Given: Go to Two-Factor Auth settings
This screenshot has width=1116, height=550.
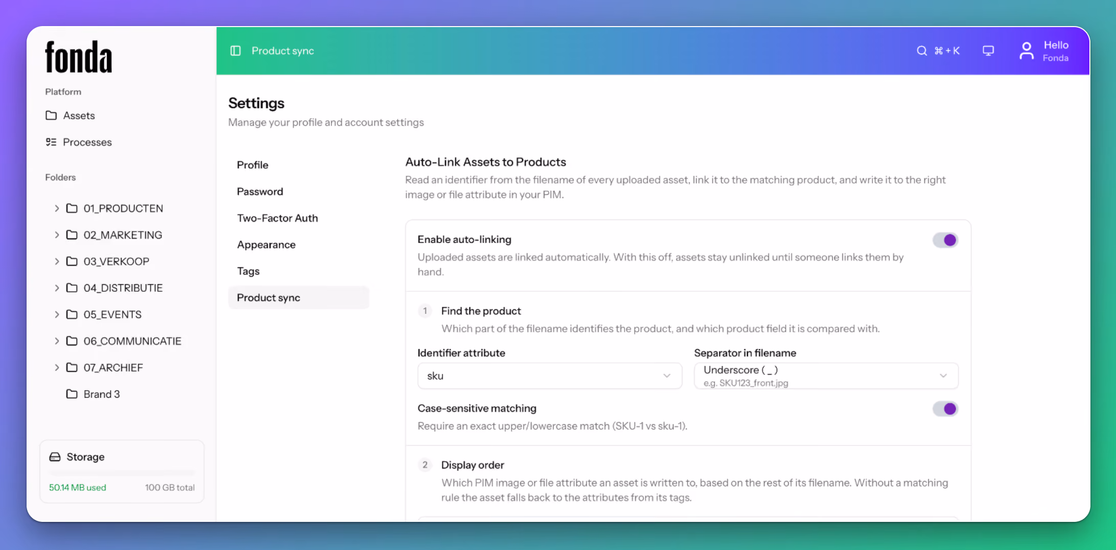Looking at the screenshot, I should (299, 218).
